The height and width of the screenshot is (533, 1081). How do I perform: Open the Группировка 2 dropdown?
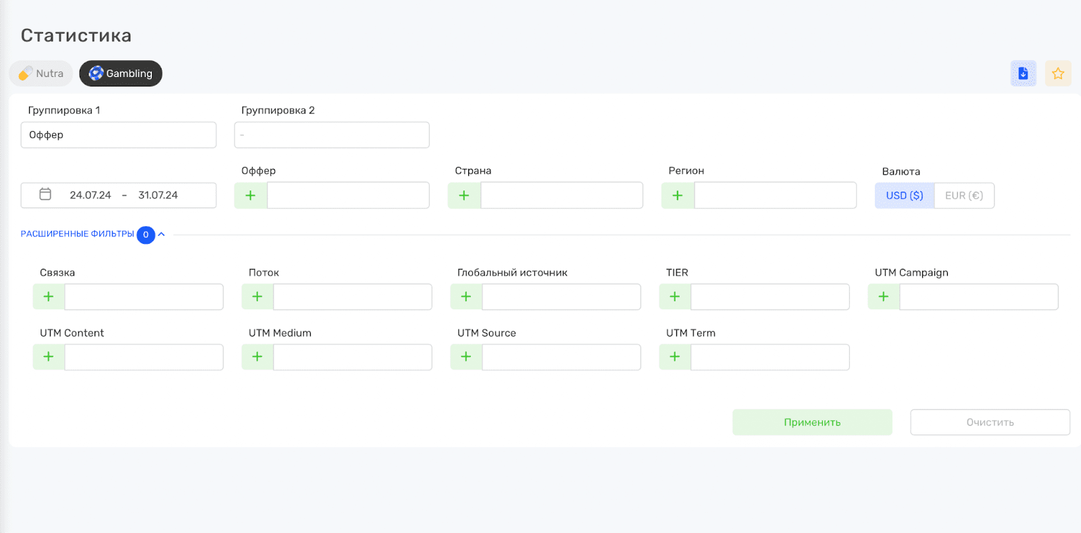[x=332, y=135]
